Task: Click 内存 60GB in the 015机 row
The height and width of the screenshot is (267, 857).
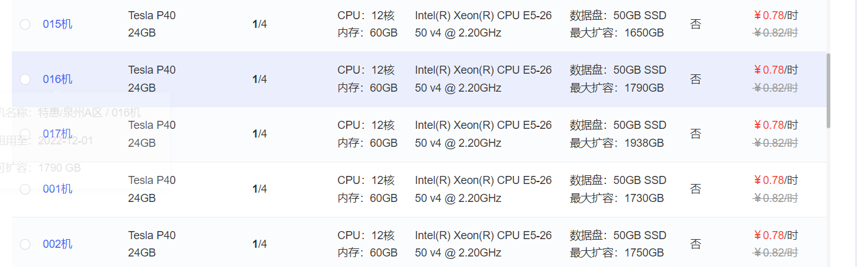Action: 367,33
